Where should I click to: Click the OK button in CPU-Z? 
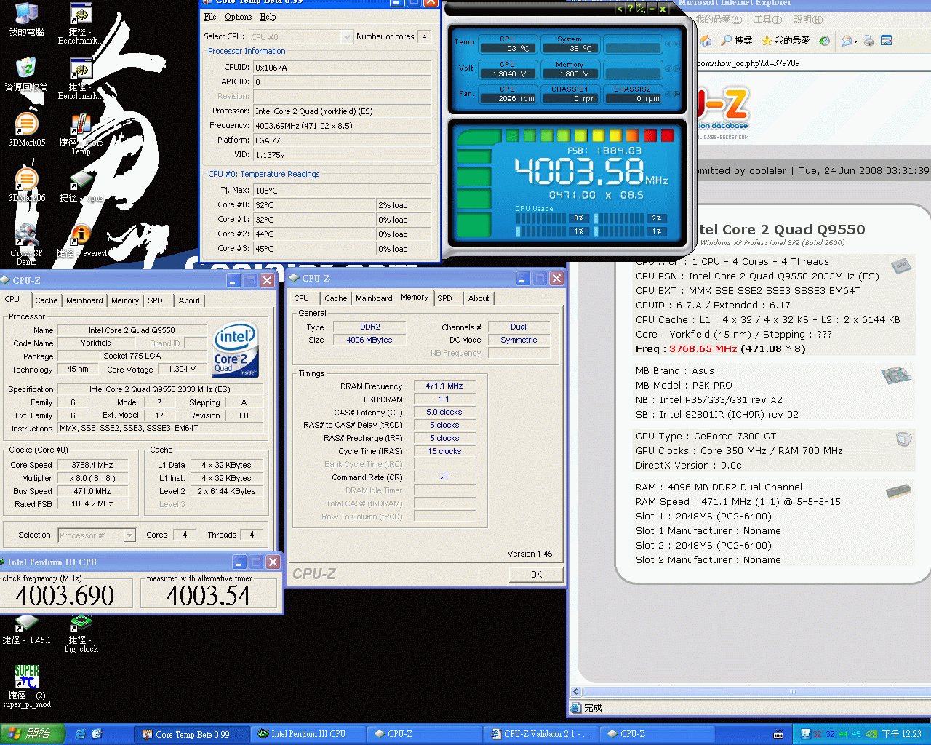coord(537,575)
